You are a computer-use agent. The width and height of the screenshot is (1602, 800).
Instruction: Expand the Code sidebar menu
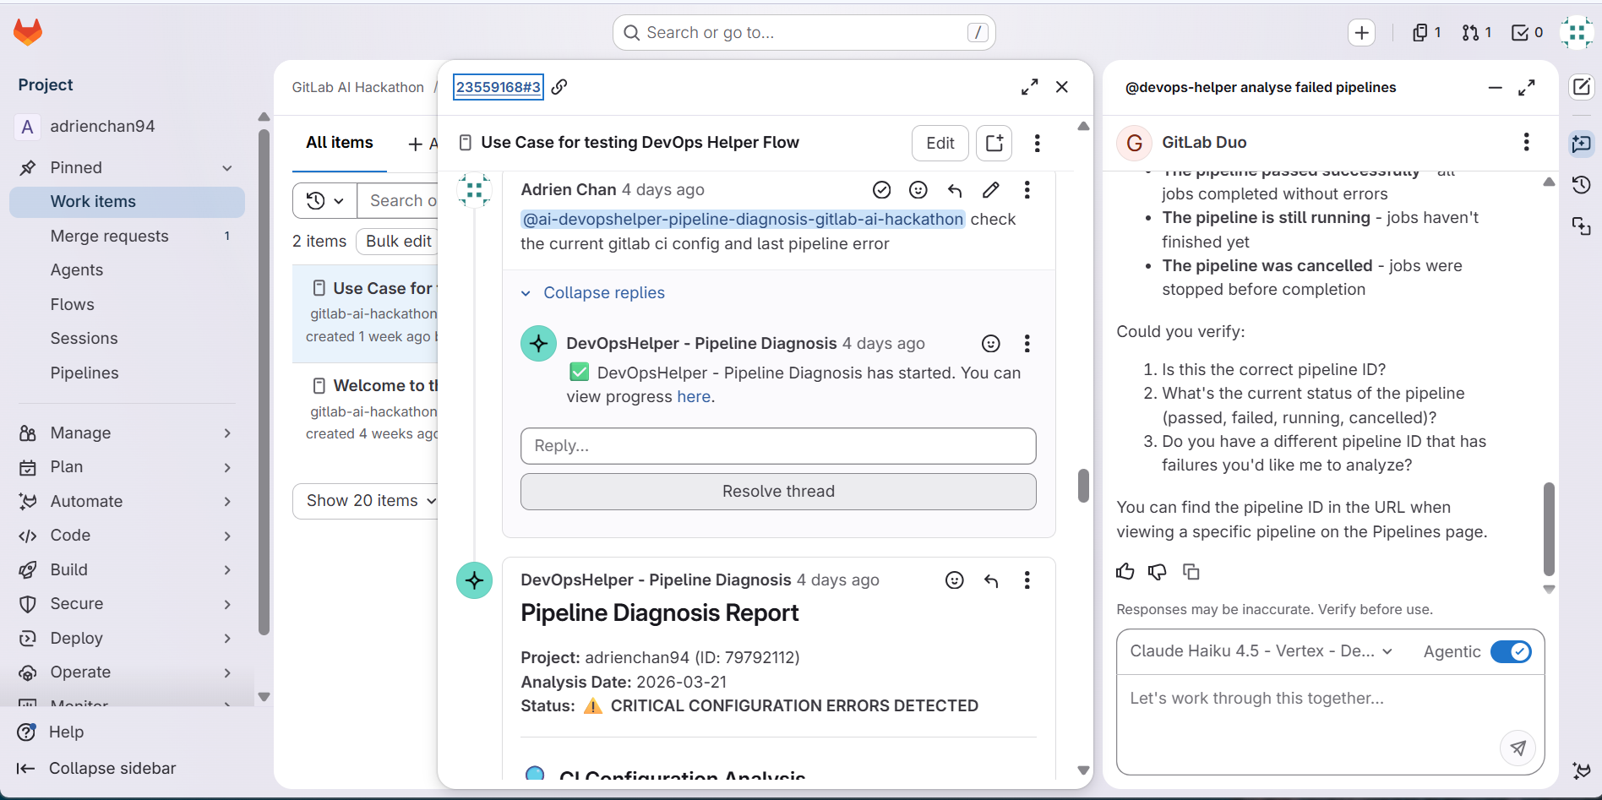126,536
